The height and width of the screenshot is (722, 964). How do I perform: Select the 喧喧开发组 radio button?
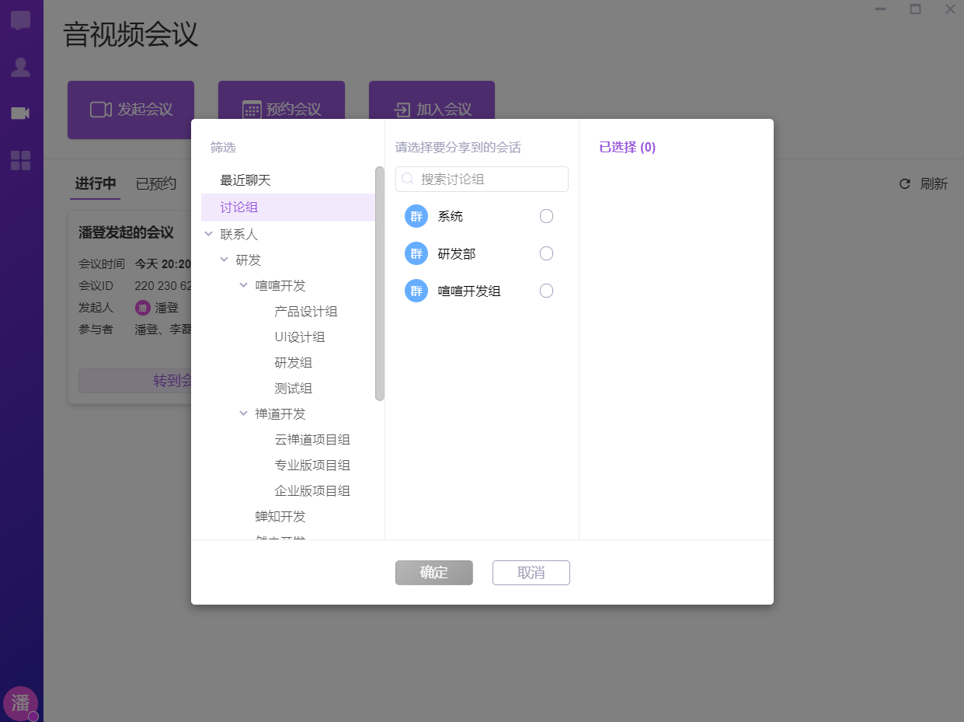click(x=546, y=291)
